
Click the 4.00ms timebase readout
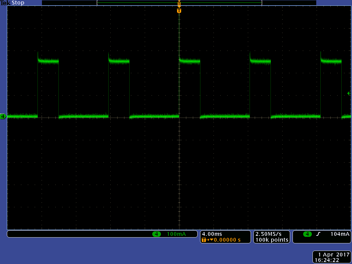pos(212,234)
